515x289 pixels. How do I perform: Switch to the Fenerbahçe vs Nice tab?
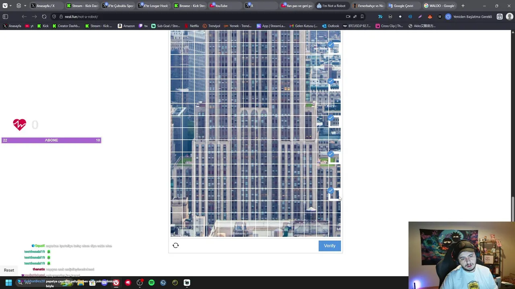click(x=368, y=6)
